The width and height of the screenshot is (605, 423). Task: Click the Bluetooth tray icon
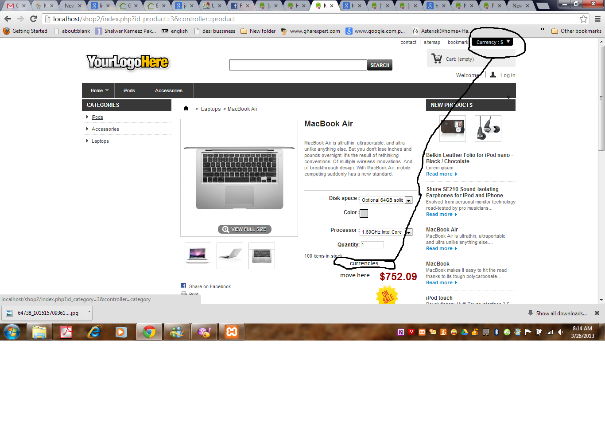[x=496, y=332]
